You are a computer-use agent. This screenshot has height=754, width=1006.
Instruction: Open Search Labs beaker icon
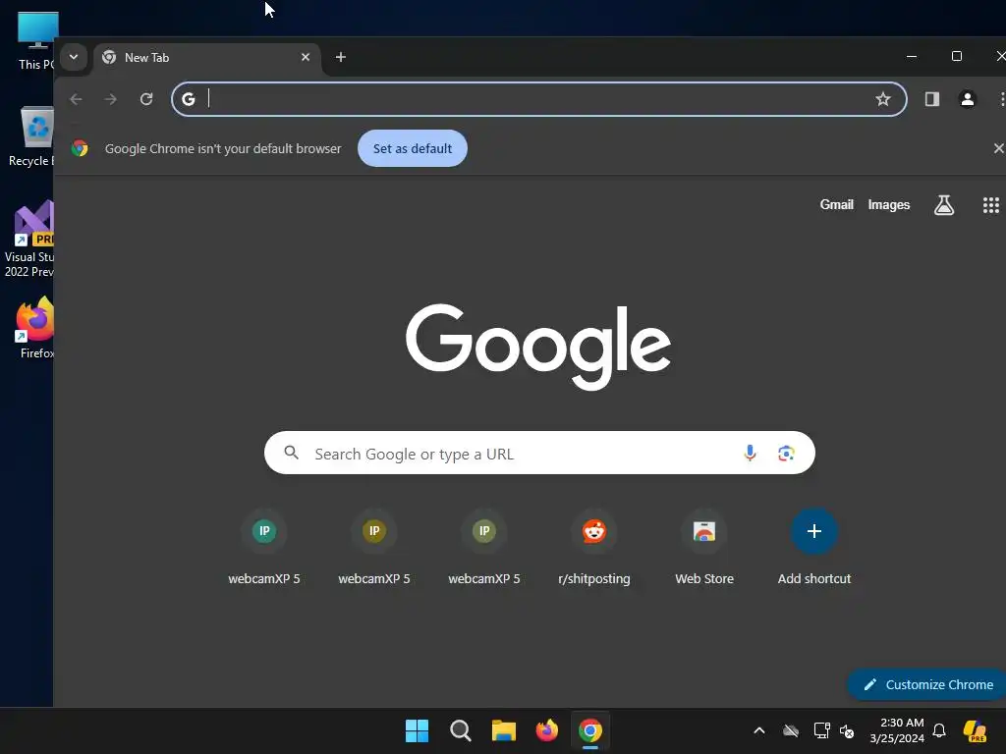pyautogui.click(x=944, y=205)
